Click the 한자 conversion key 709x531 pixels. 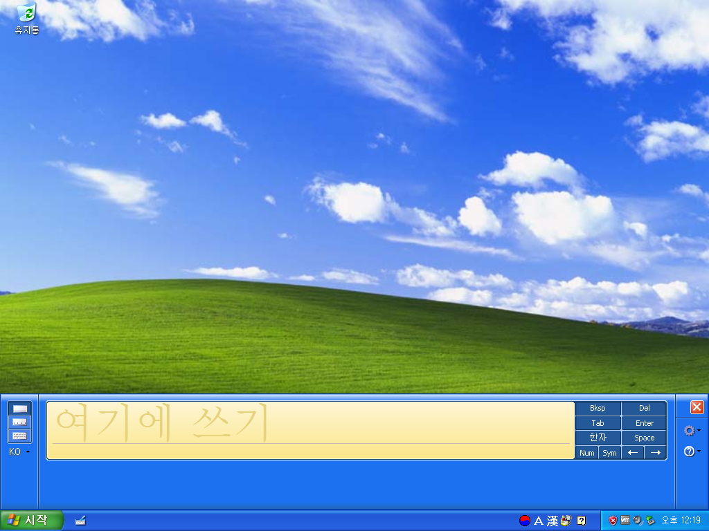tap(598, 438)
